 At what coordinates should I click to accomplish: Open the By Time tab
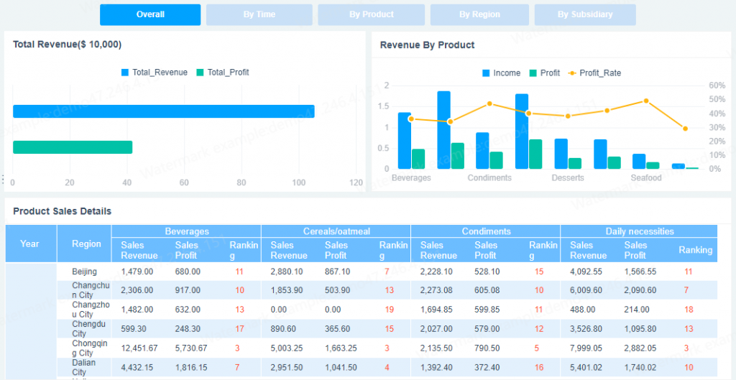point(259,14)
